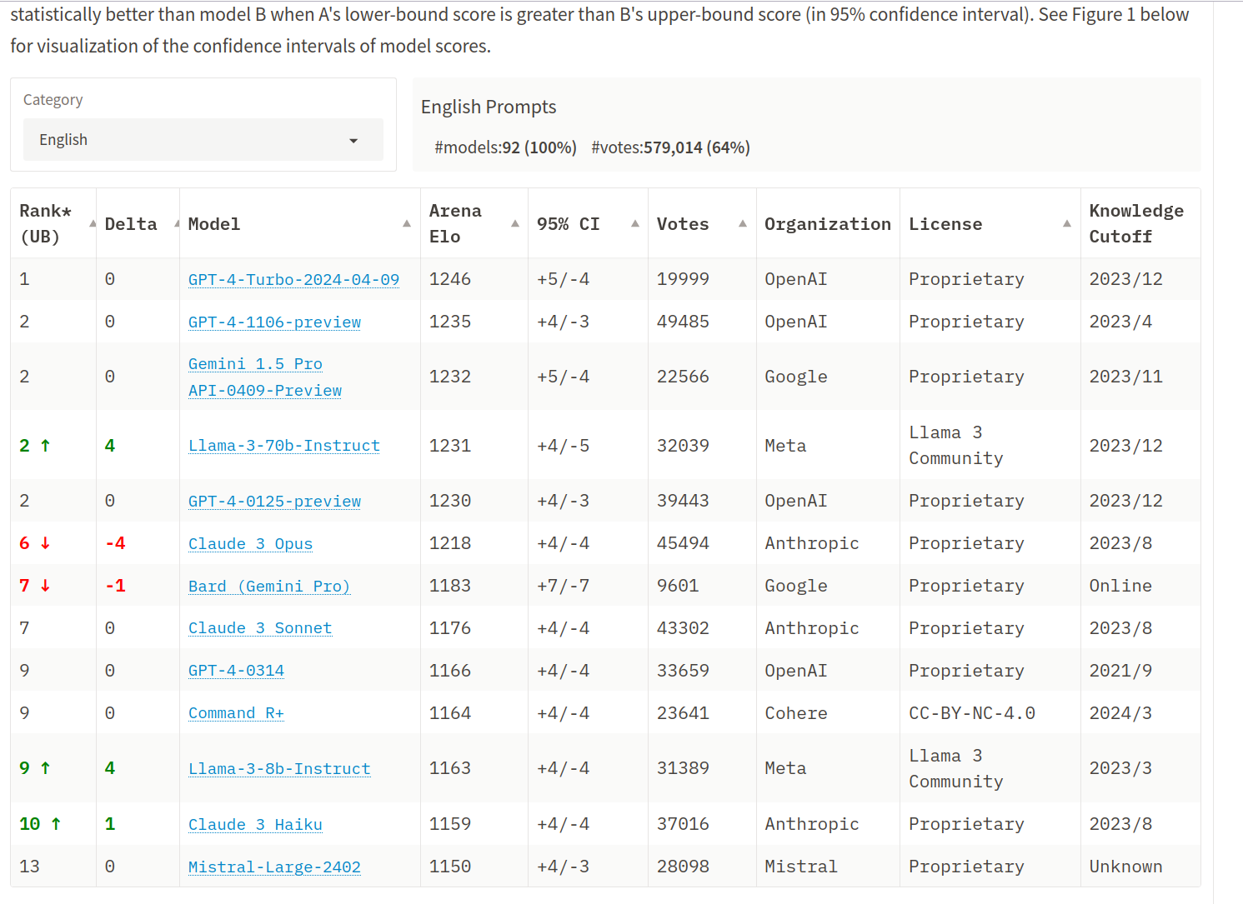
Task: Click the Knowledge Cutoff column header
Action: click(x=1135, y=223)
